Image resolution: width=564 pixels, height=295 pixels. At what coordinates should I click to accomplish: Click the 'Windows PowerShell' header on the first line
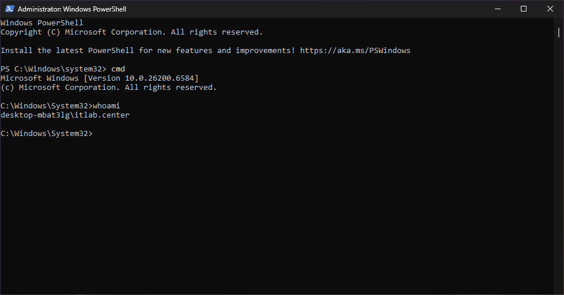[41, 23]
